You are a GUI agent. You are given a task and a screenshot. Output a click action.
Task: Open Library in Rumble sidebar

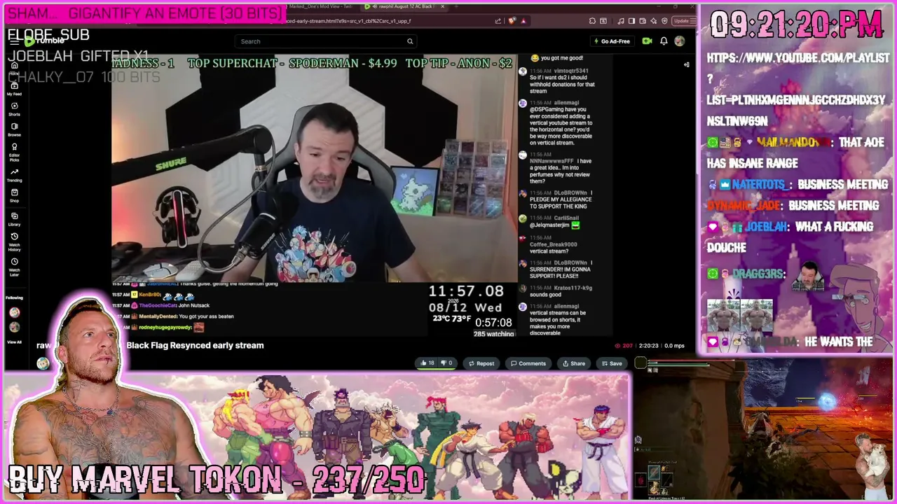[x=14, y=219]
